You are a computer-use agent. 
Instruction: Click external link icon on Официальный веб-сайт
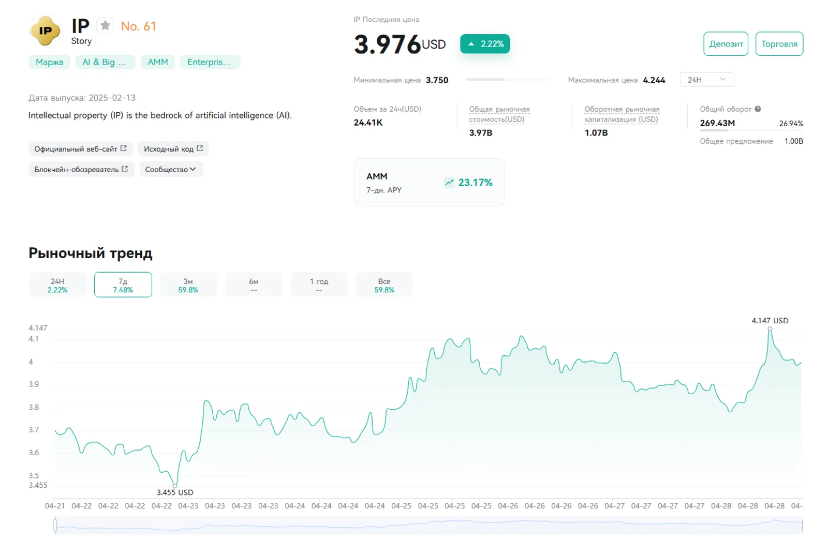tap(124, 148)
